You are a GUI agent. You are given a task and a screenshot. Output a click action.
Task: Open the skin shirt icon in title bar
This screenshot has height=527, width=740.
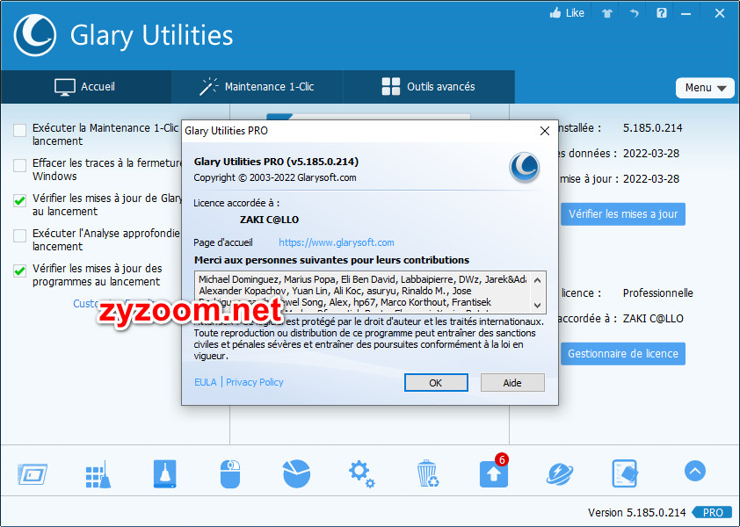pyautogui.click(x=607, y=13)
